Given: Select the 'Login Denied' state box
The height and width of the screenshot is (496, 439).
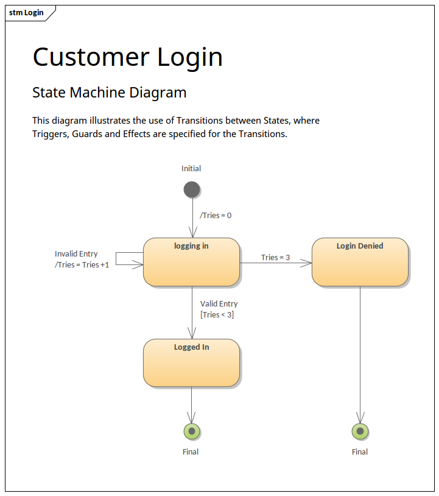Looking at the screenshot, I should tap(360, 262).
